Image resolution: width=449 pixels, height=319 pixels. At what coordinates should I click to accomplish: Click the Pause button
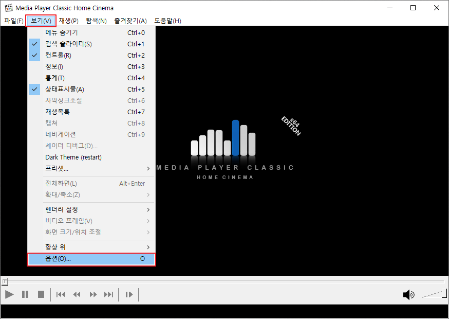(x=25, y=294)
